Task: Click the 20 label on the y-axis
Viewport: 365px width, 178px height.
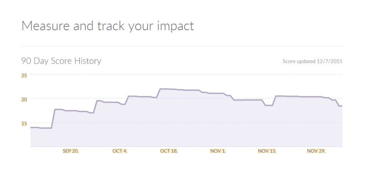Action: pyautogui.click(x=24, y=99)
